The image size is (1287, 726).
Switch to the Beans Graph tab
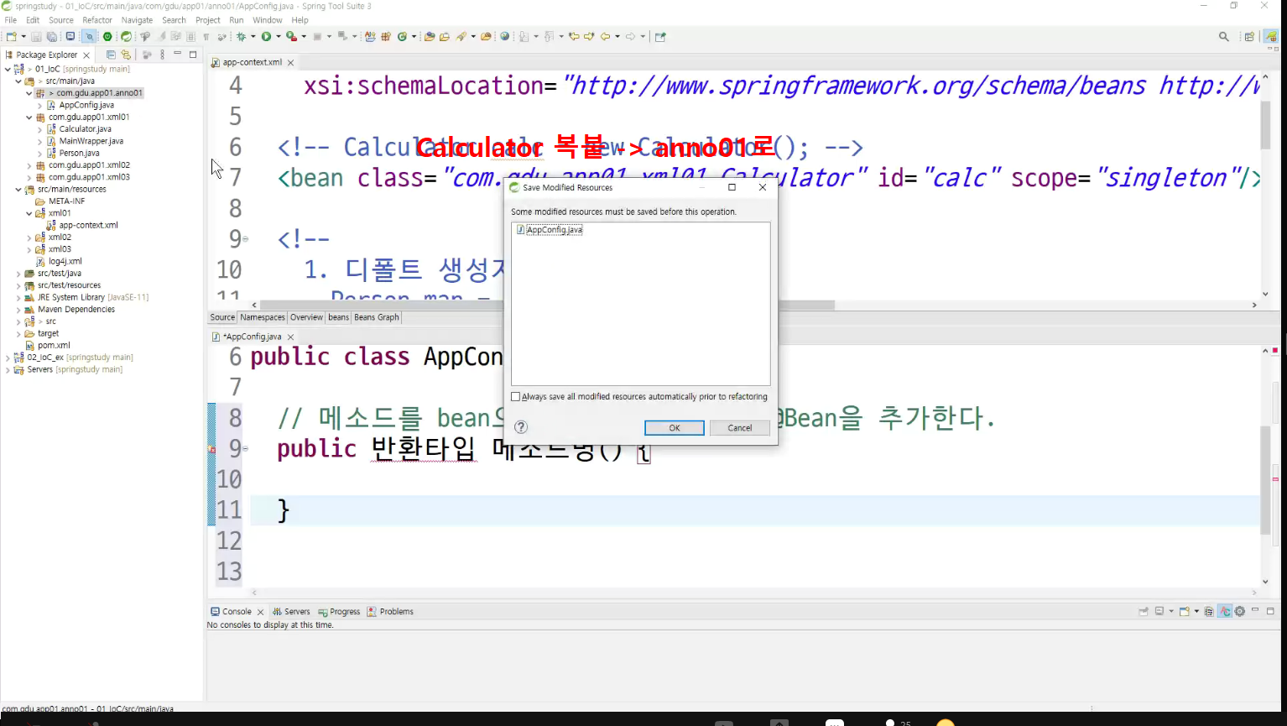click(x=377, y=317)
